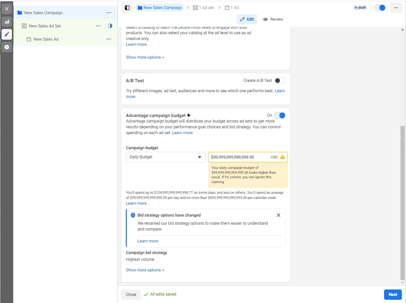Screen dimensions: 406x303
Task: Open three-dot menu for New Sales Ad Set
Action: [x=98, y=26]
